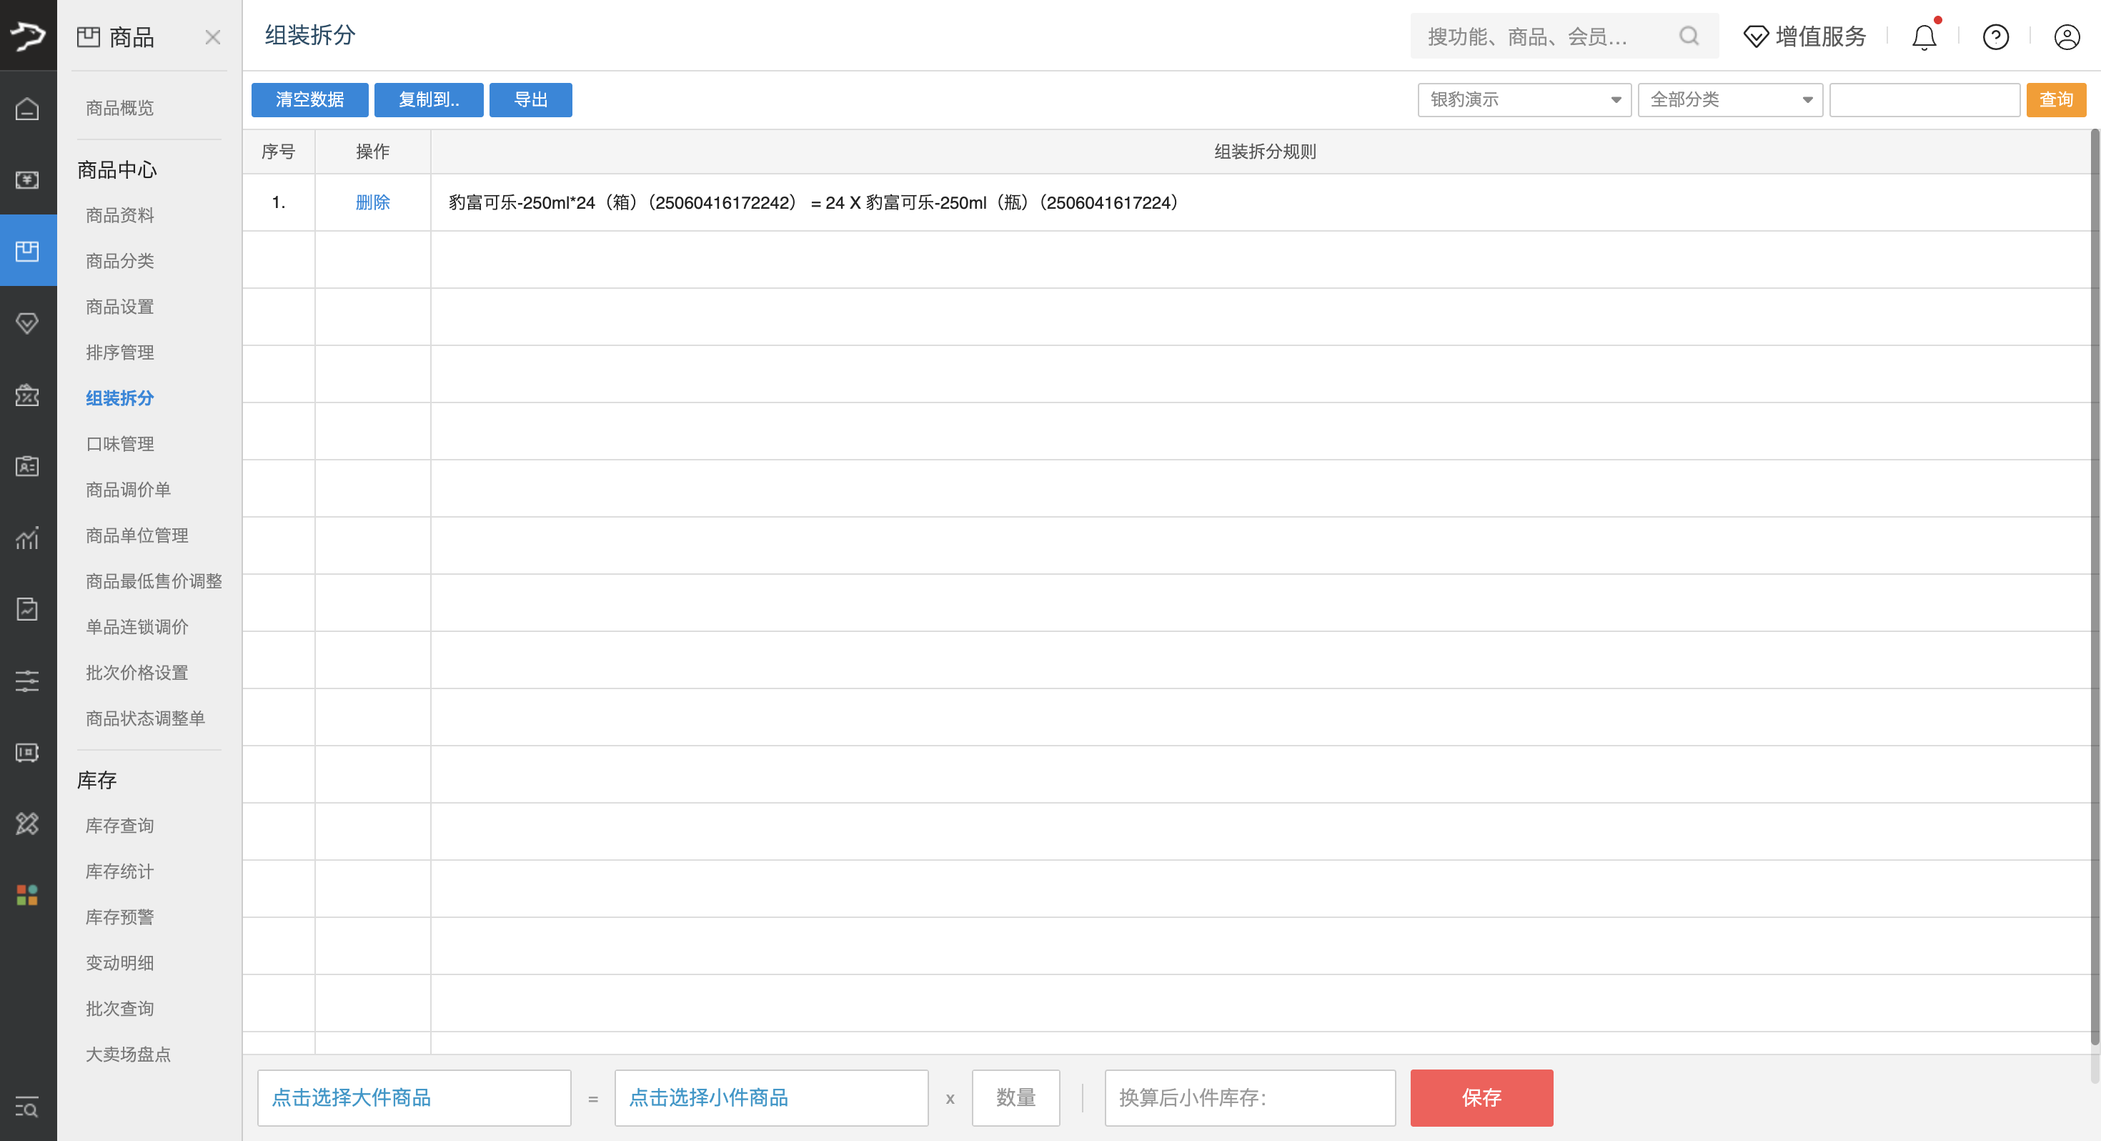Viewport: 2101px width, 1141px height.
Task: Click the 组装拆分规则 column header
Action: [x=1265, y=152]
